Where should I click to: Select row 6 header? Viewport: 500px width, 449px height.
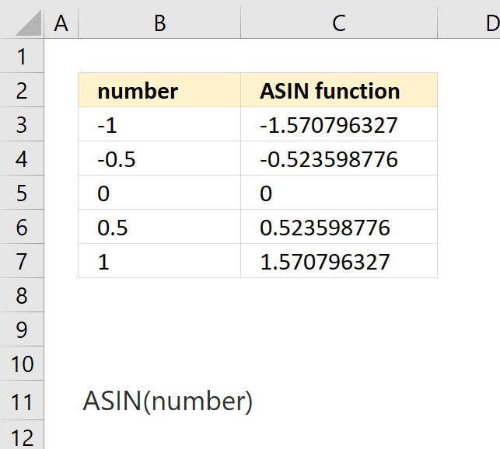22,227
